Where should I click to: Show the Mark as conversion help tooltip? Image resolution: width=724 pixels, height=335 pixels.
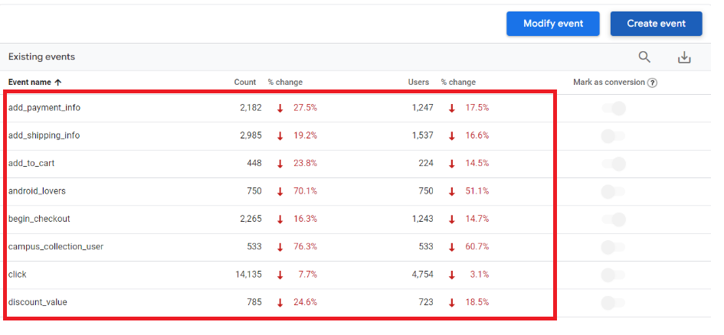pos(652,83)
